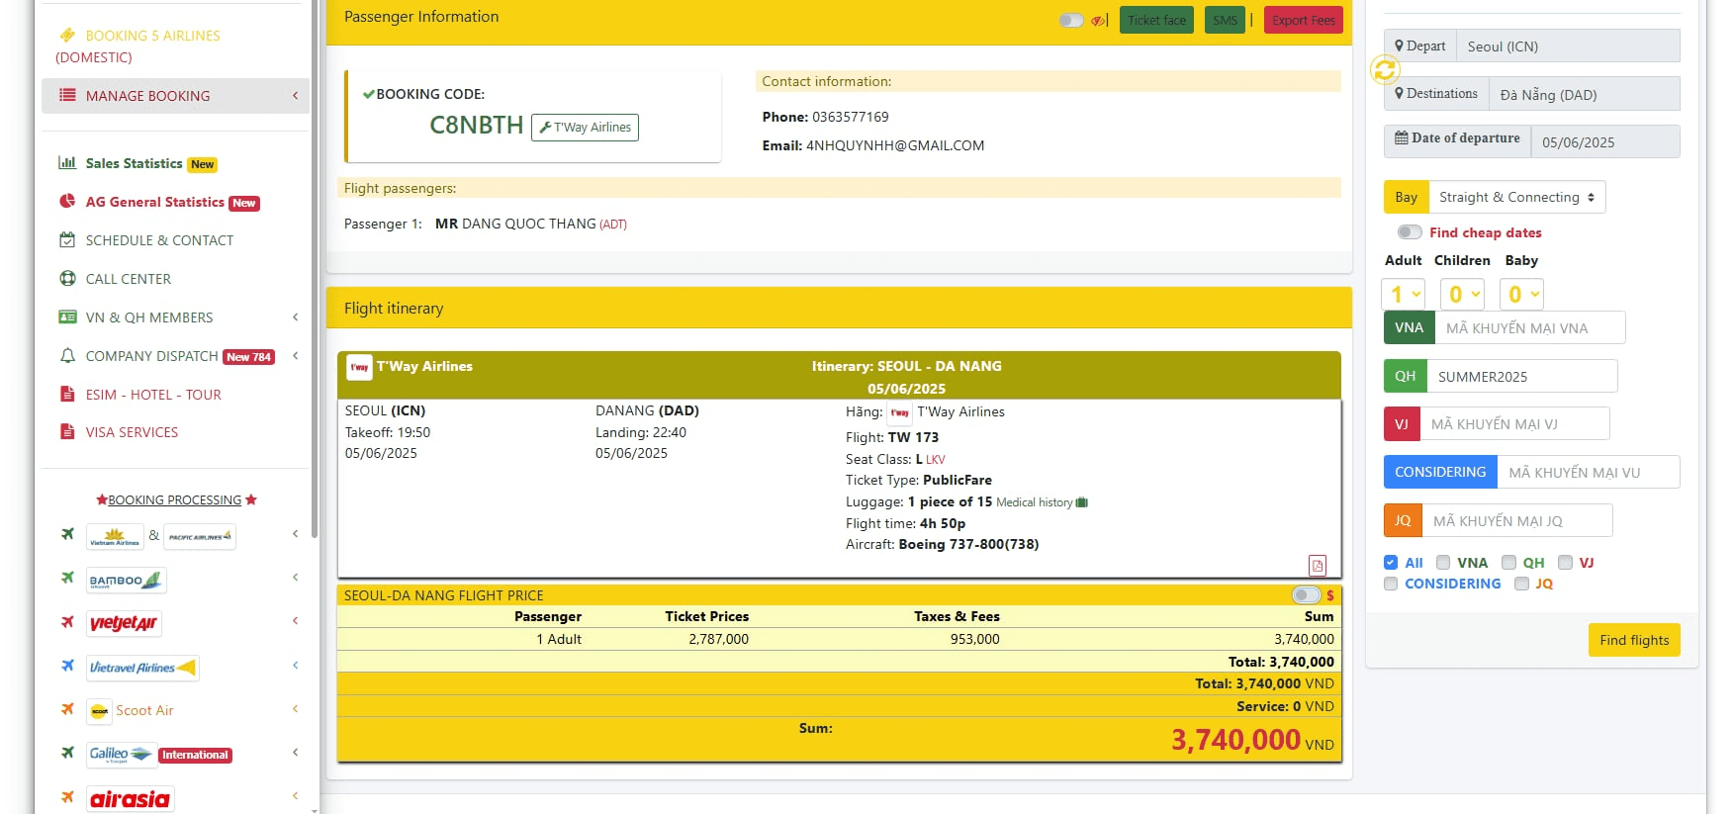The width and height of the screenshot is (1734, 814).
Task: Click the Booking 5 Airlines ticket icon
Action: [x=67, y=35]
